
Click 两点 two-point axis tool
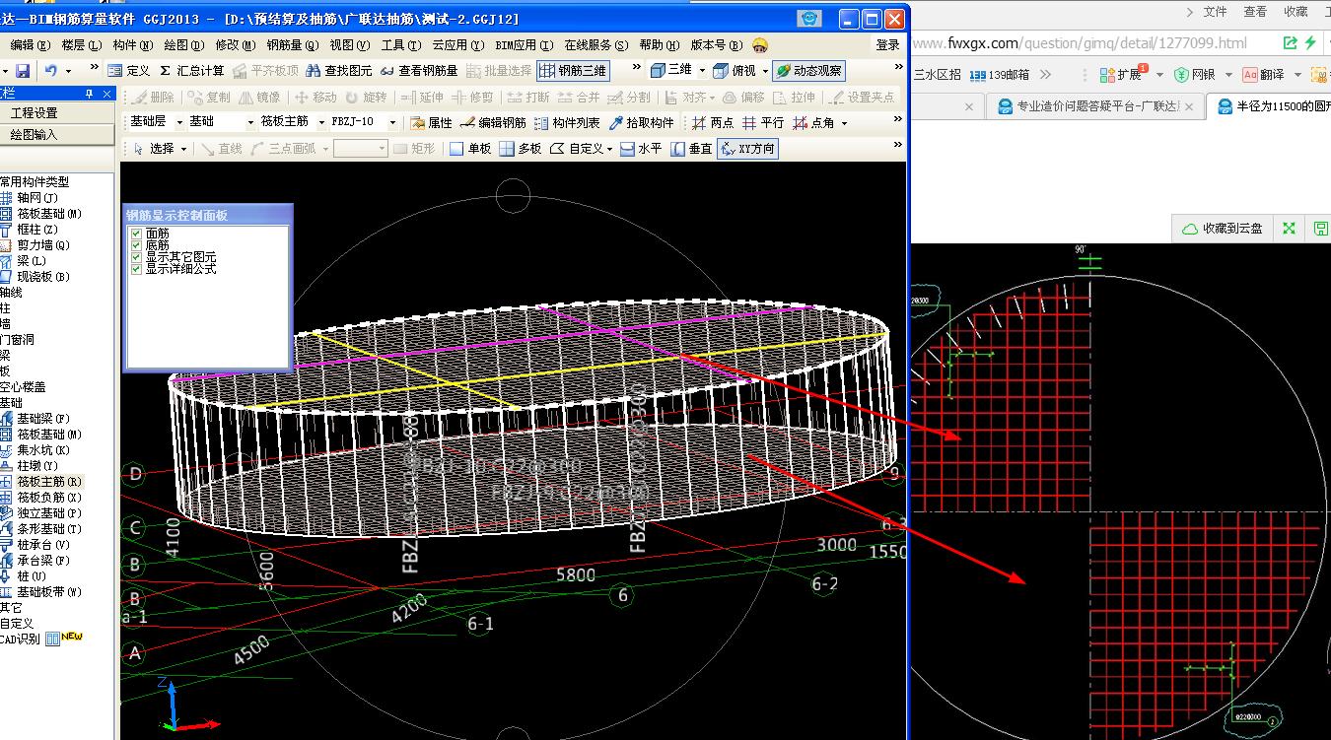[713, 122]
